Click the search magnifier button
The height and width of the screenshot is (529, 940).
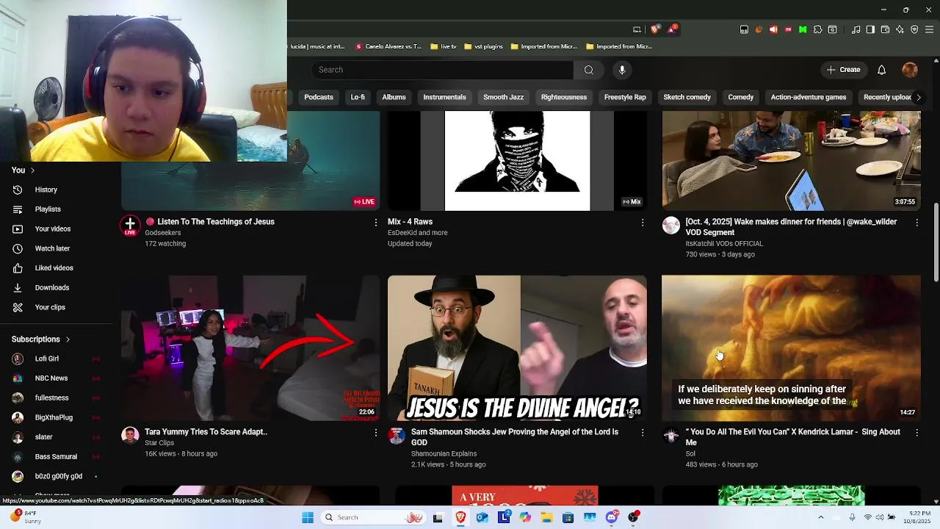588,70
